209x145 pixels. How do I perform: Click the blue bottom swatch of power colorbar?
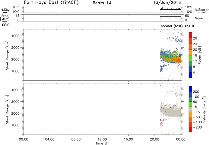point(190,75)
